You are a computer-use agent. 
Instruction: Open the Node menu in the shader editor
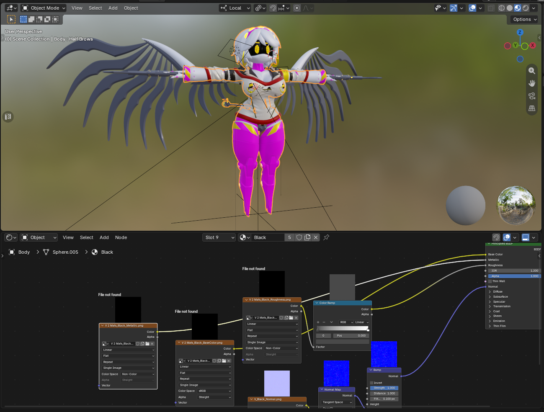[x=121, y=237]
